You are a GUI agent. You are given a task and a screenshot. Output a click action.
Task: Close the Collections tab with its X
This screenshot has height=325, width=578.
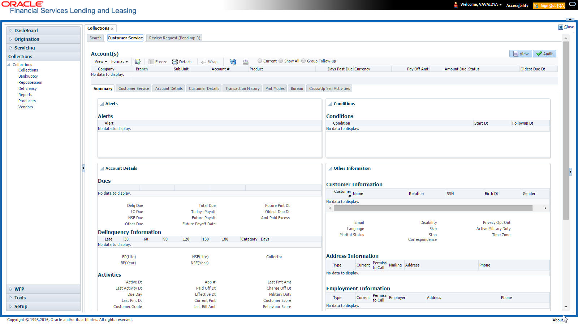[112, 29]
